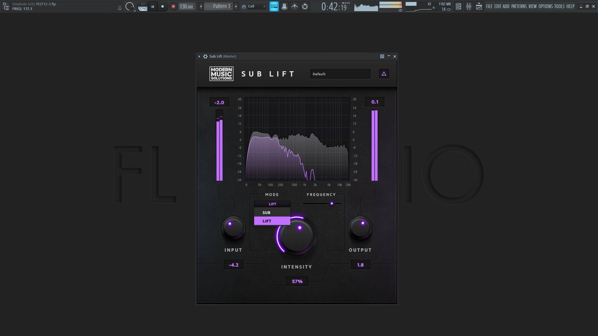Click the Modern Music Solutions logo
Viewport: 598px width, 336px height.
pos(221,74)
